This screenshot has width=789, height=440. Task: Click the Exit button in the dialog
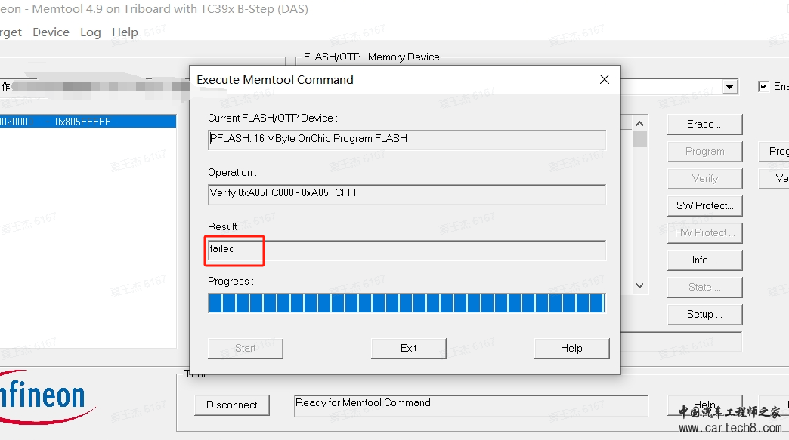coord(409,348)
